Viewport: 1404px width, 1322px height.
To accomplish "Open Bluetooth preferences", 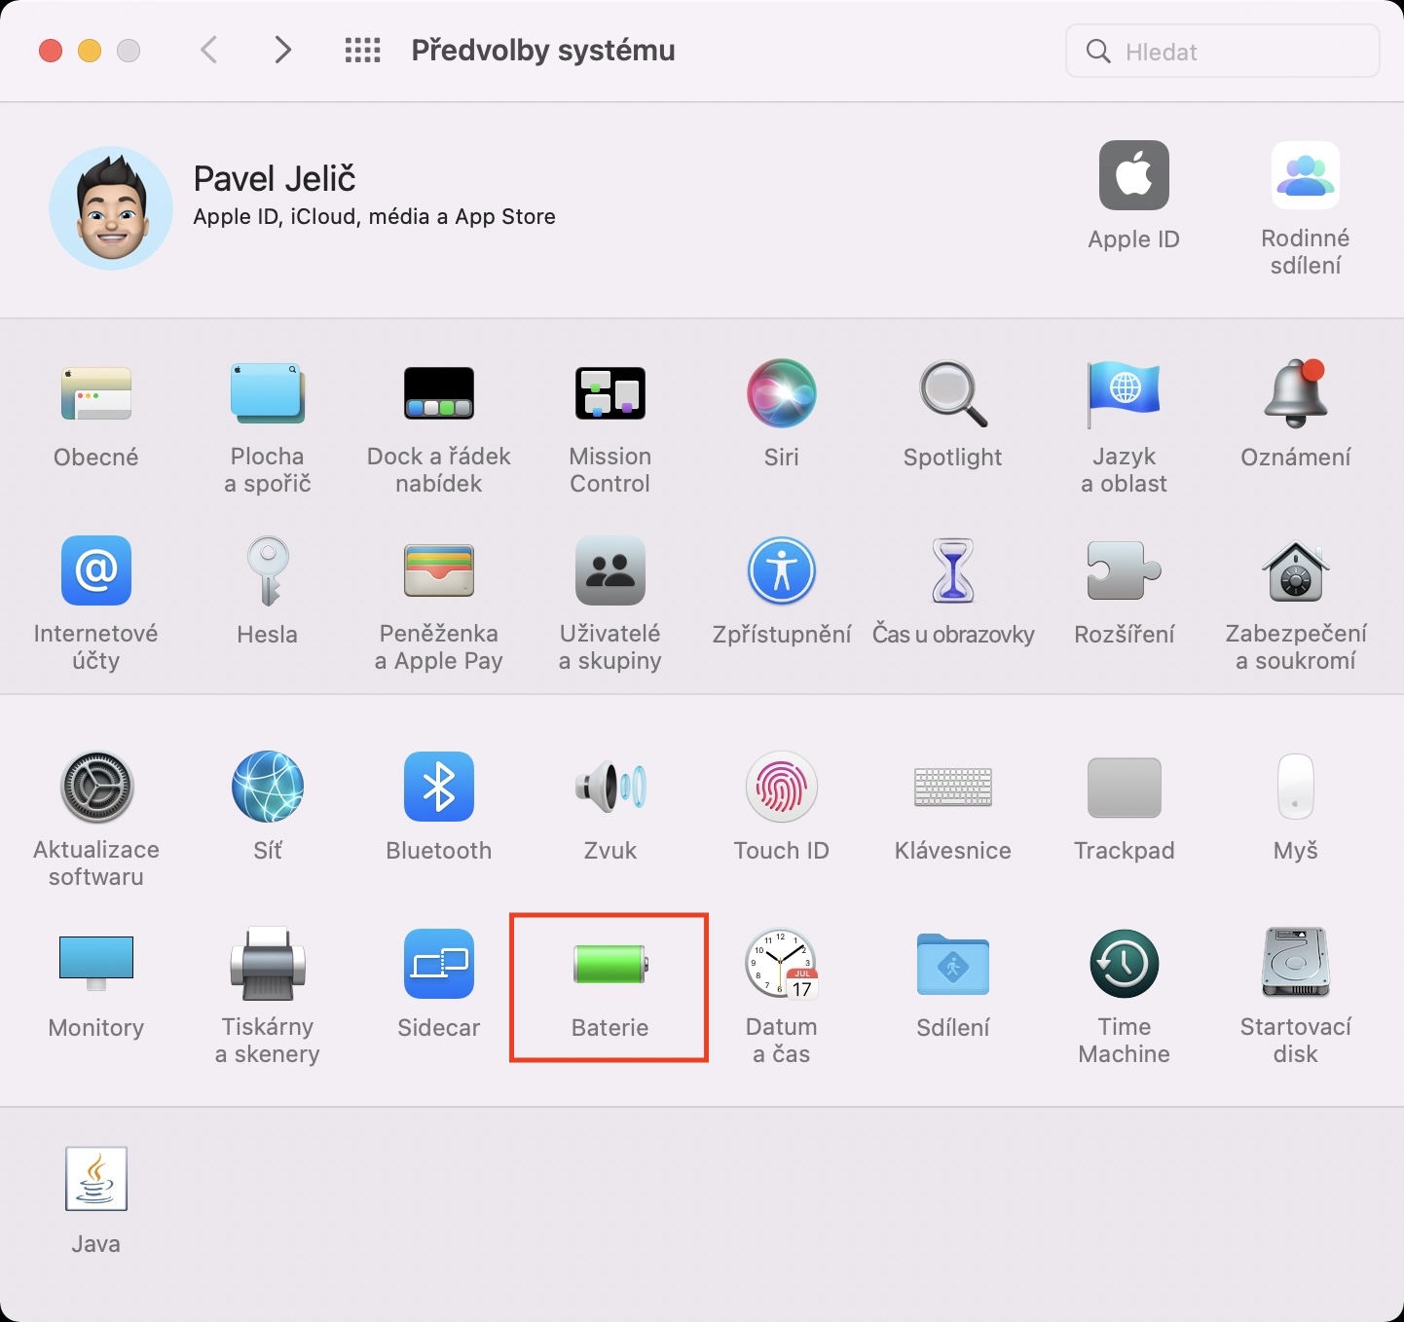I will tap(439, 787).
